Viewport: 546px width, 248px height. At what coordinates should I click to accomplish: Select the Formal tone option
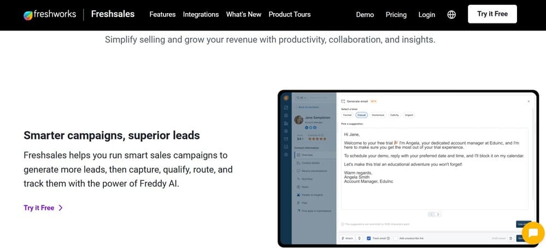point(347,115)
